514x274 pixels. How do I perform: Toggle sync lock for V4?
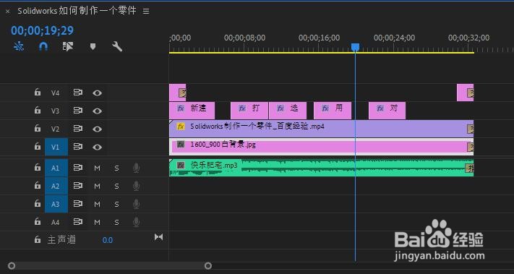pos(77,93)
